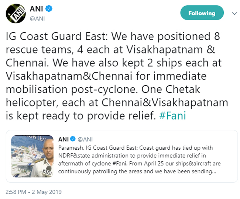Click the verified badge beside the ANI header name

click(49, 8)
